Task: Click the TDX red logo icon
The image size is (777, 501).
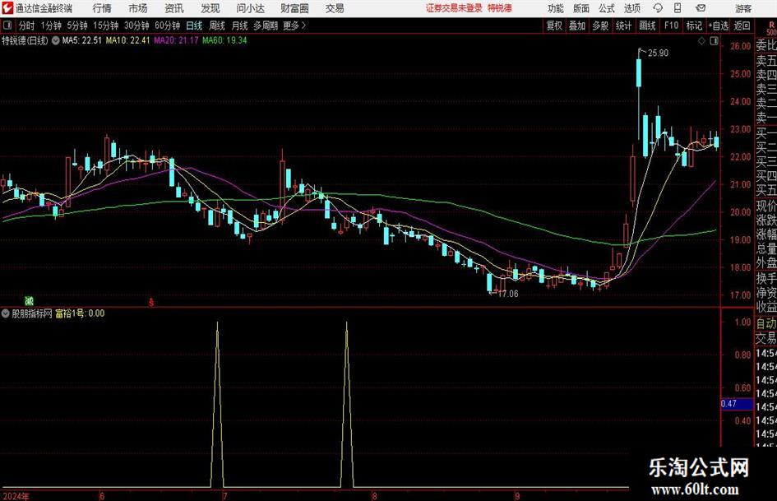Action: pos(7,8)
